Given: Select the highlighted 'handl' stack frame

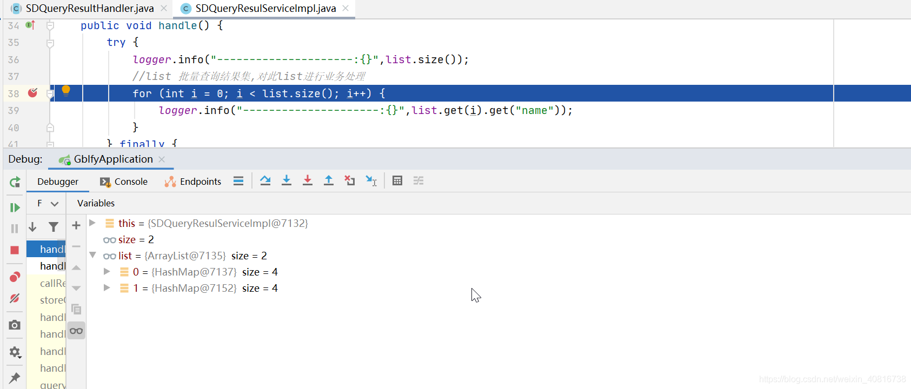Looking at the screenshot, I should coord(46,249).
